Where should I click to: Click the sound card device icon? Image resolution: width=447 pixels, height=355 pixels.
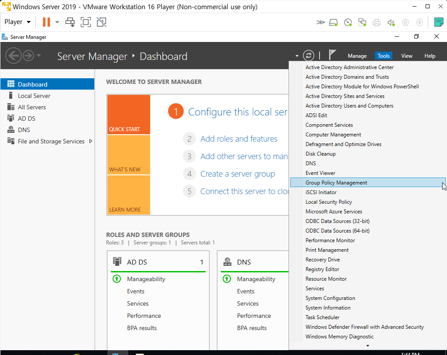[x=391, y=22]
